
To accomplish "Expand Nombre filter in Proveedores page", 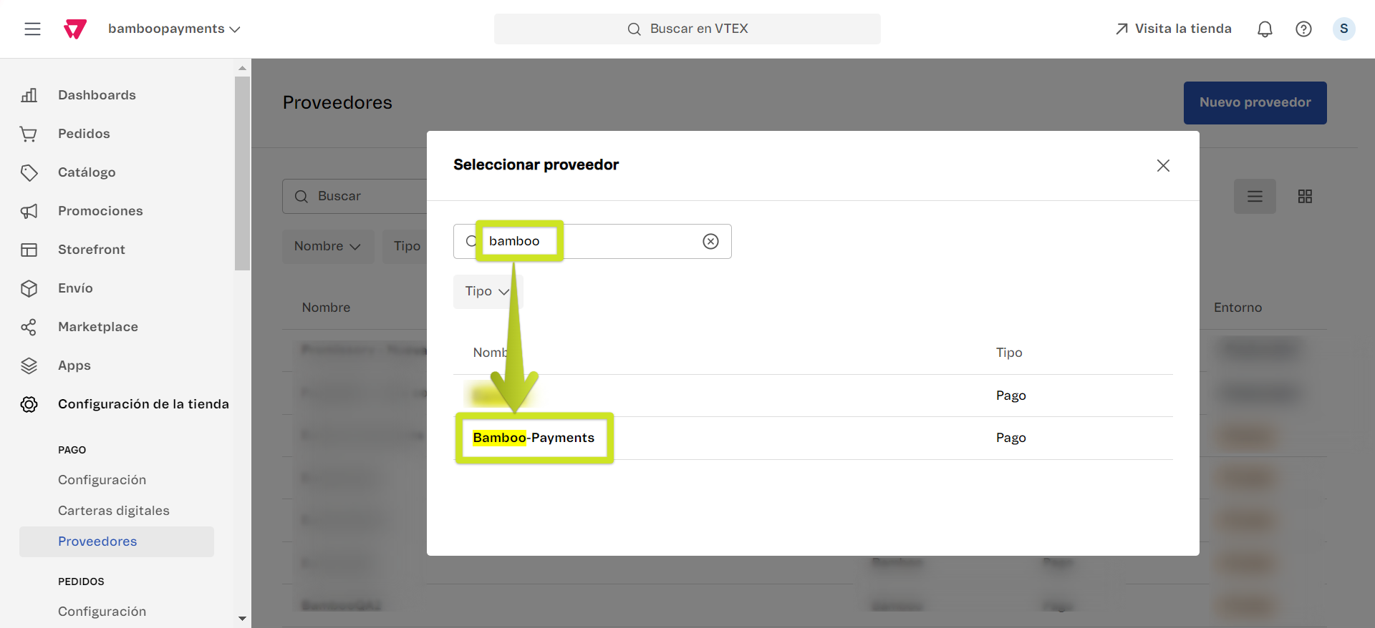I will click(x=327, y=246).
